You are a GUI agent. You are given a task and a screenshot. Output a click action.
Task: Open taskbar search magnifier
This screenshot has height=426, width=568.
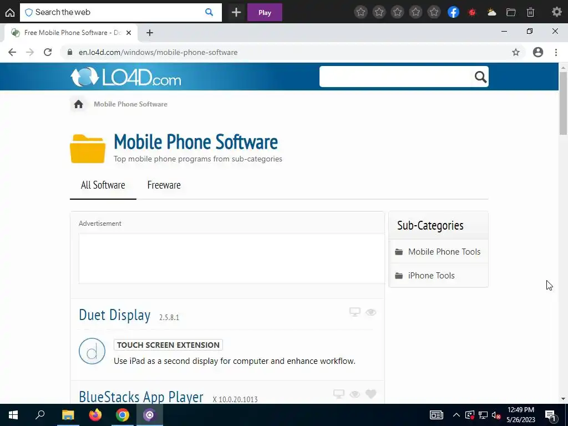(x=40, y=415)
